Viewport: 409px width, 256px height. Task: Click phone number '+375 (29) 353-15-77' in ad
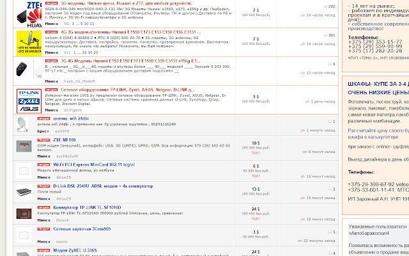pyautogui.click(x=375, y=42)
